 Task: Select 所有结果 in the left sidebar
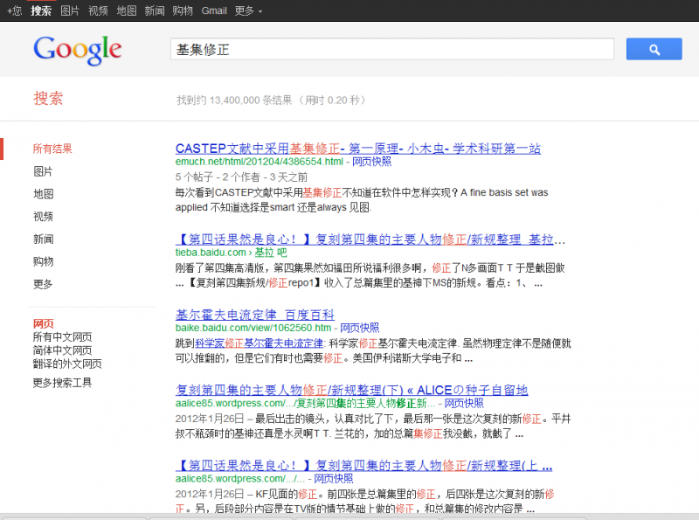click(x=52, y=149)
